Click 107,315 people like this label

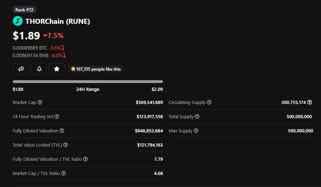(96, 69)
